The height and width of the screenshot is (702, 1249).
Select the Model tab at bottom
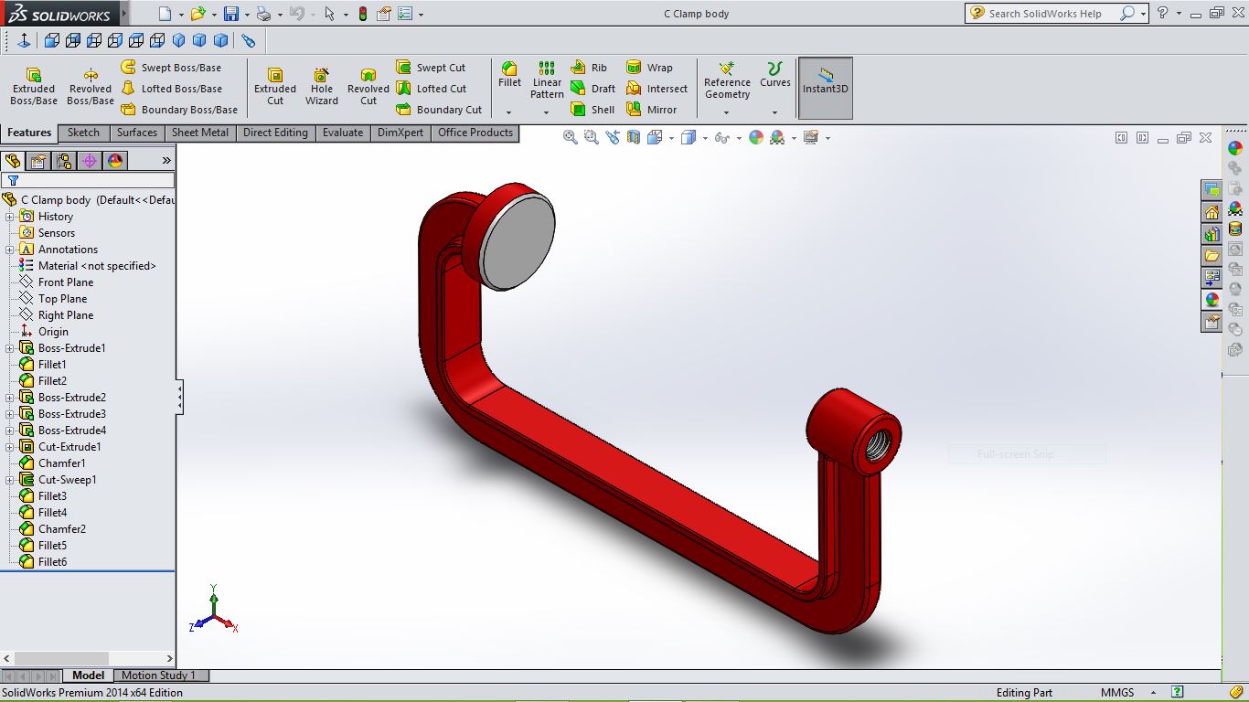click(88, 675)
